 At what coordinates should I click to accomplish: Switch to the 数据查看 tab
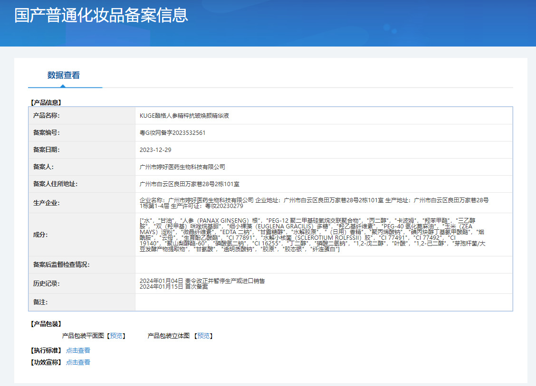point(64,75)
